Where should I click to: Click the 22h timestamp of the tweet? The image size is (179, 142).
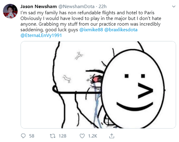click(103, 6)
